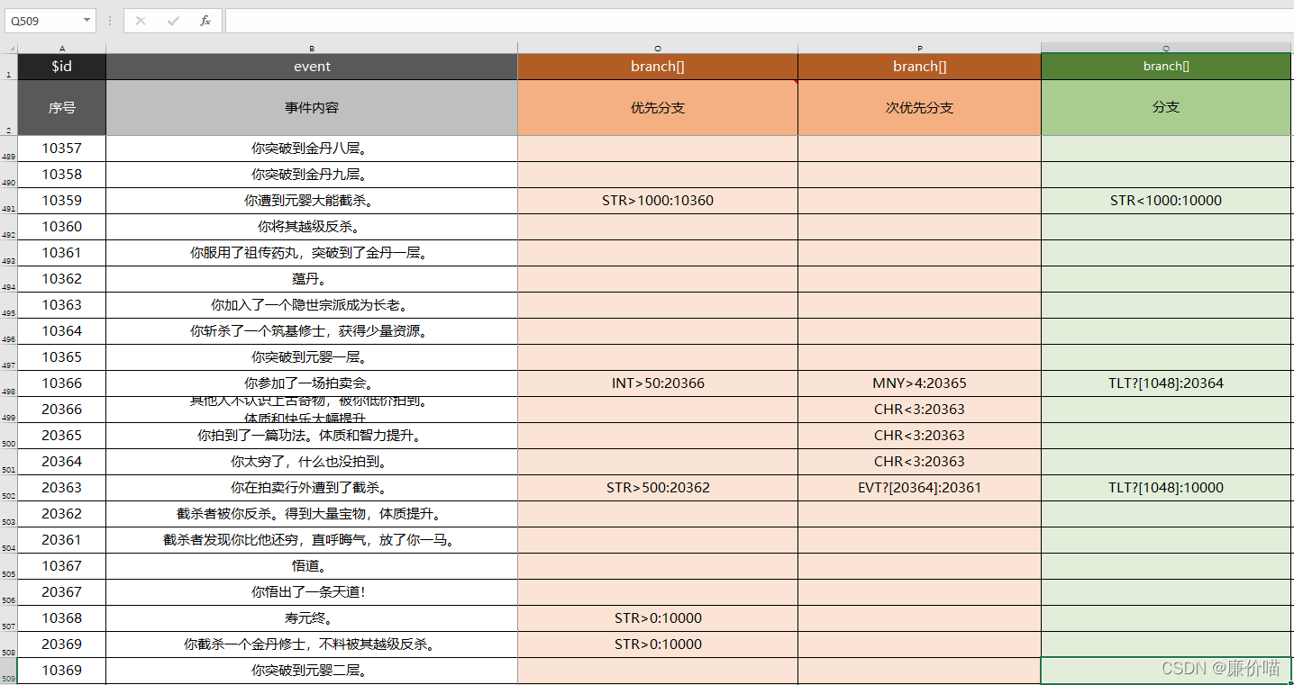Click the $id header cell

pos(62,67)
